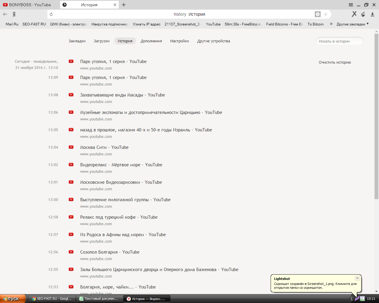Viewport: 379px width, 303px height.
Task: Open 'Захватывающие виды Масады - YouTube' entry
Action: pos(123,95)
